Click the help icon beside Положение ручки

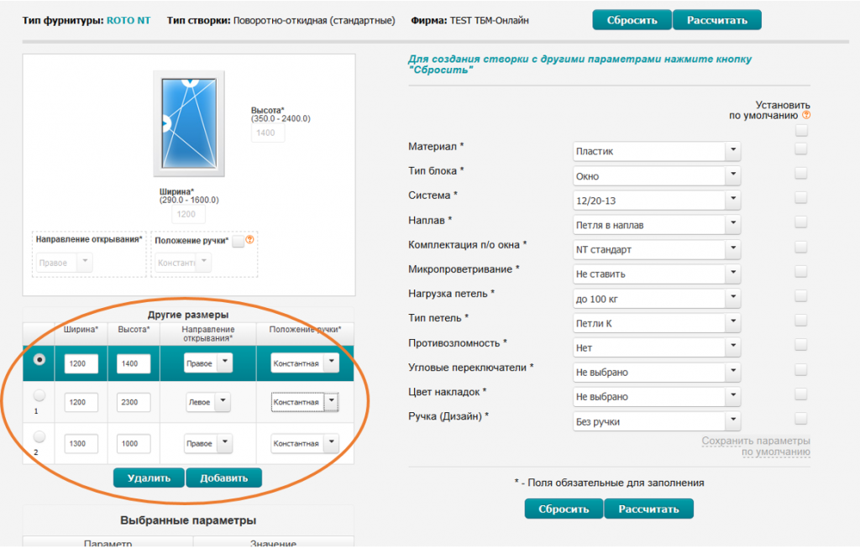tap(249, 240)
